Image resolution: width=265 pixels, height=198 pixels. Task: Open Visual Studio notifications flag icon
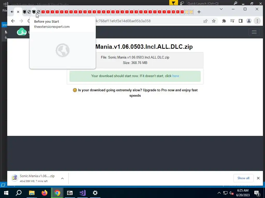173,3
